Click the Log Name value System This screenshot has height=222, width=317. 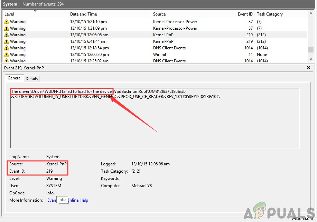[53, 157]
